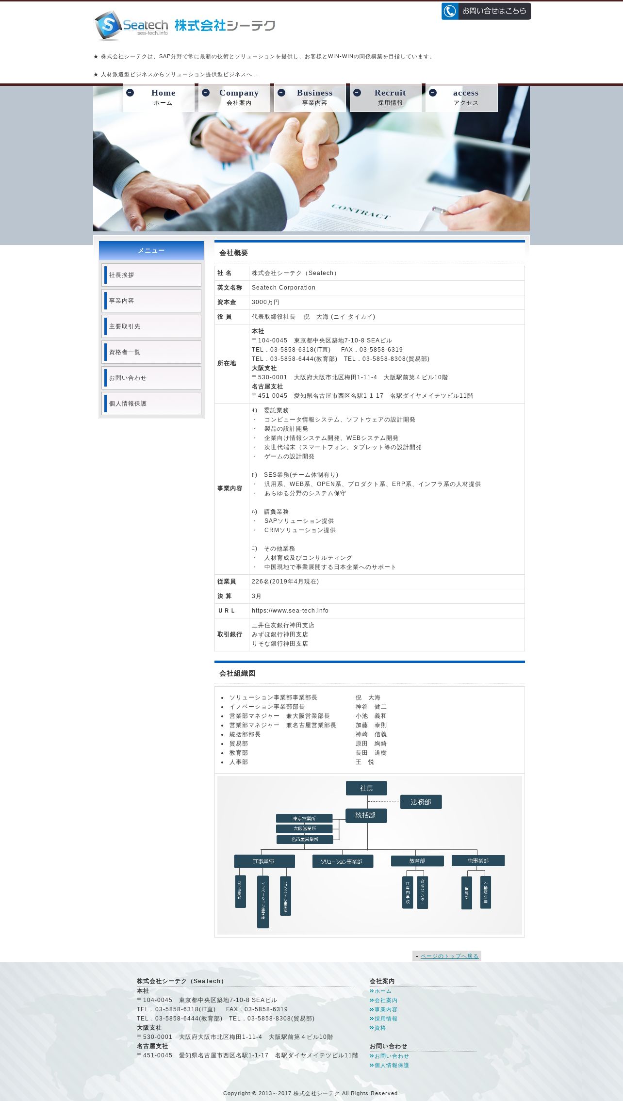
Task: Click the arrow icon beside ページのトップへ戻る
Action: coord(417,956)
